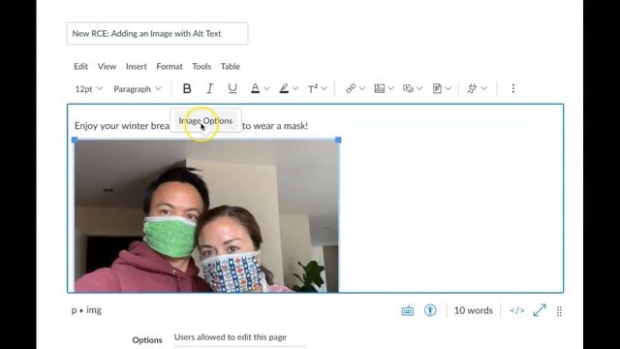Open keyboard shortcuts icon
This screenshot has height=349, width=620.
click(x=407, y=310)
